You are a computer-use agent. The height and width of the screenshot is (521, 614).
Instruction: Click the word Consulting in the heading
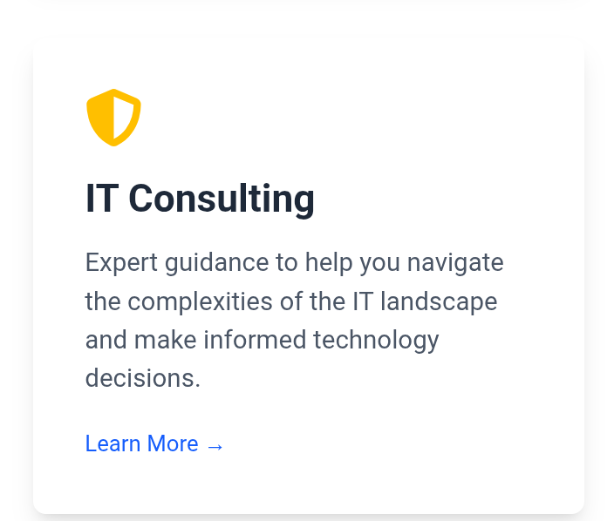(x=222, y=199)
